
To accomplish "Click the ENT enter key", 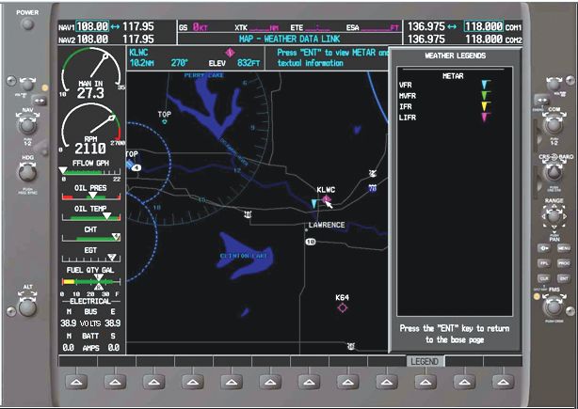I will coord(564,278).
